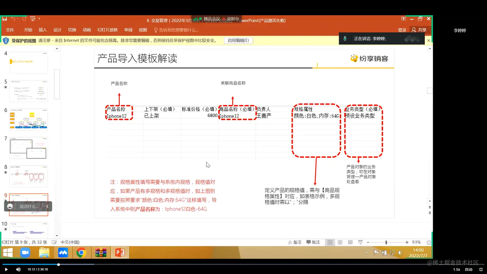This screenshot has height=274, width=487.
Task: Switch to Reading view
Action: [350, 242]
